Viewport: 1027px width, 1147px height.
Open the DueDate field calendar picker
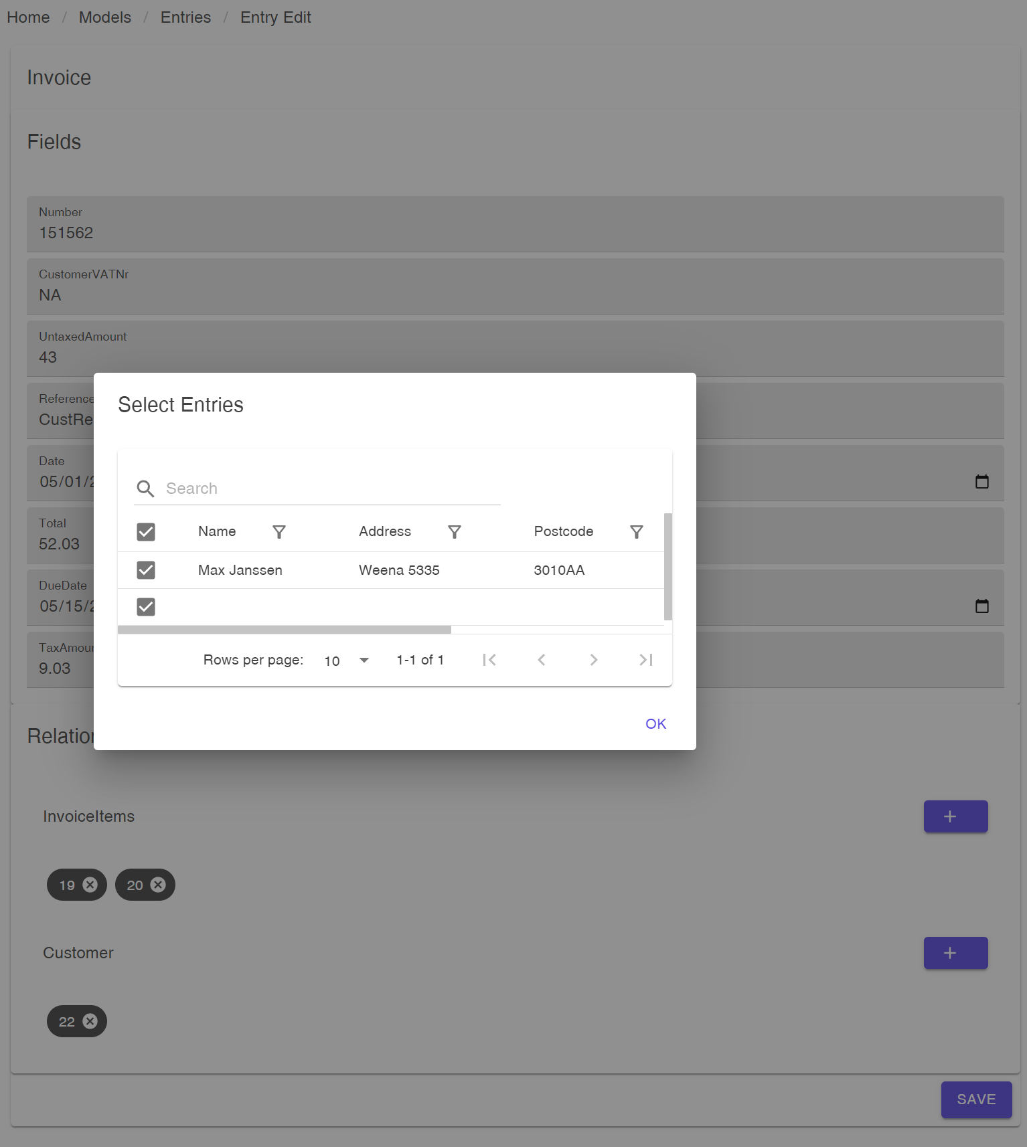tap(981, 606)
